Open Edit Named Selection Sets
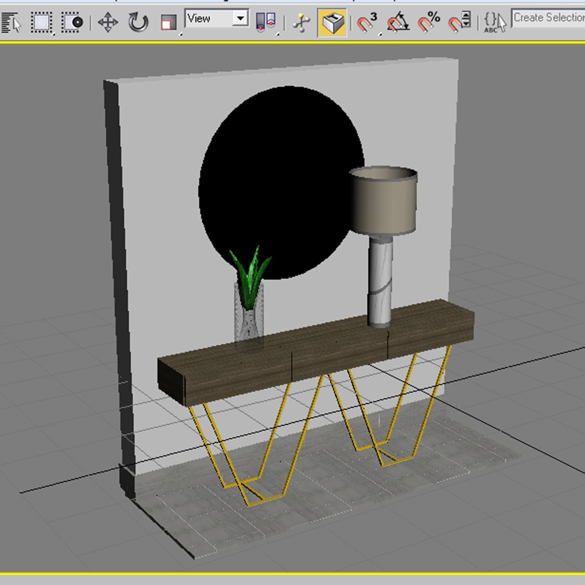This screenshot has width=585, height=585. tap(495, 22)
